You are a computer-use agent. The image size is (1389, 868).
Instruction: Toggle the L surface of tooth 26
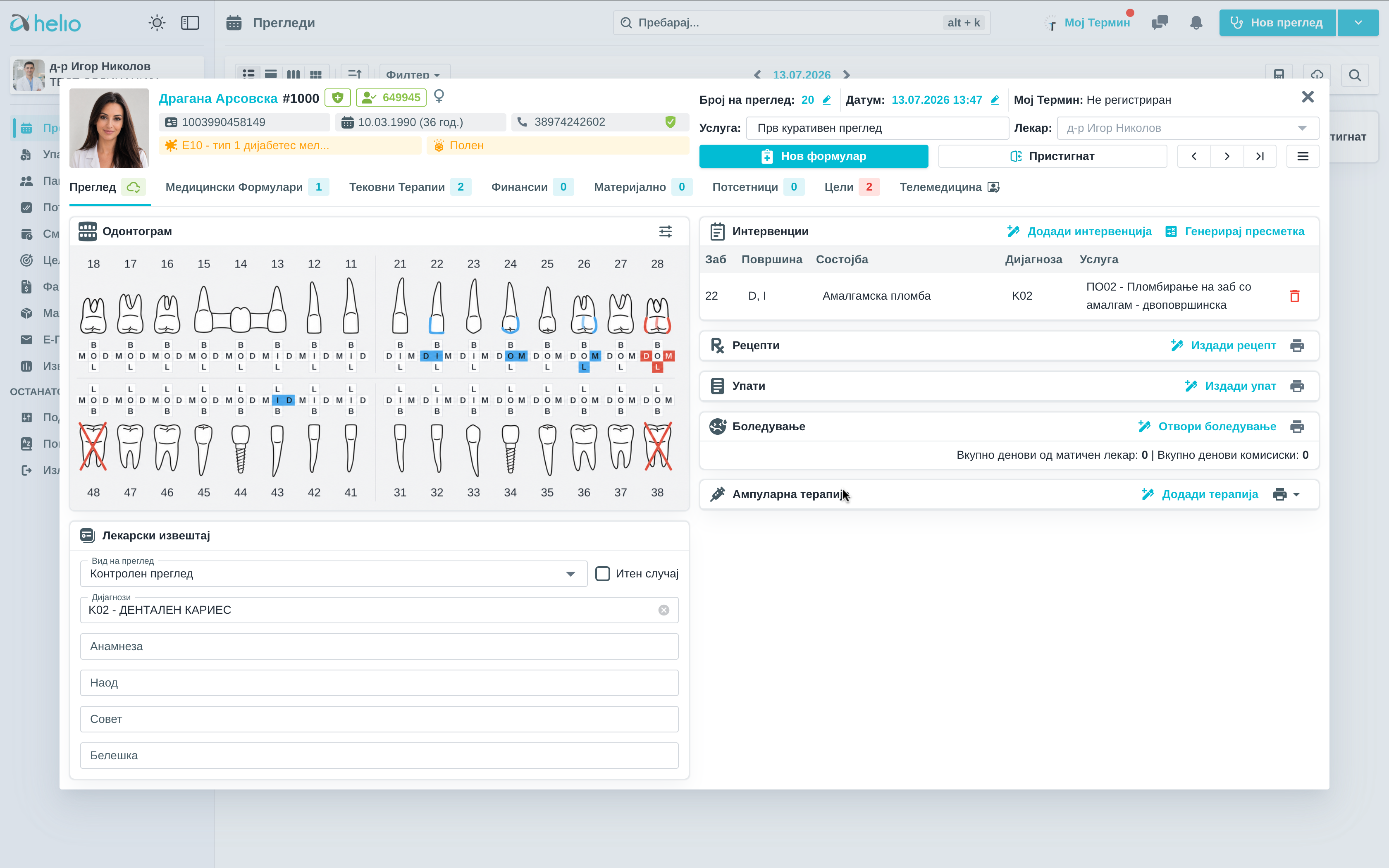[x=584, y=367]
